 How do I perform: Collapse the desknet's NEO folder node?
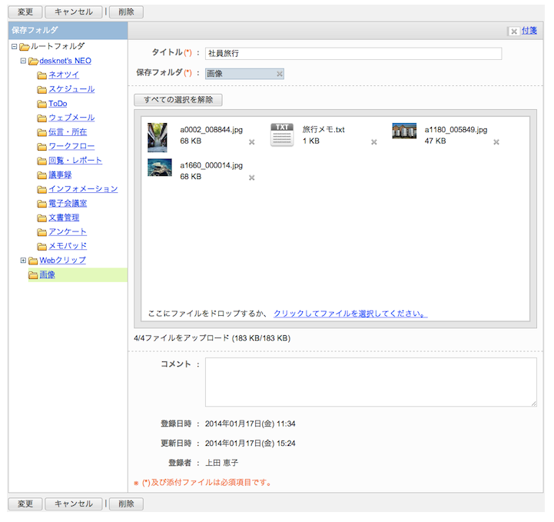tap(23, 62)
